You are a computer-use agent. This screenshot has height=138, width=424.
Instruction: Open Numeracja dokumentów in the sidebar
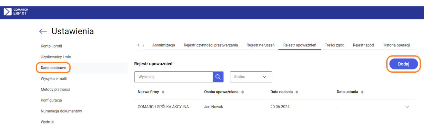point(61,111)
